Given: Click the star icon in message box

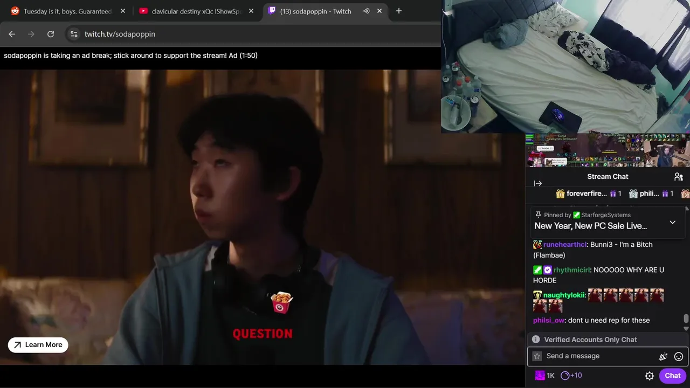Looking at the screenshot, I should tap(537, 356).
